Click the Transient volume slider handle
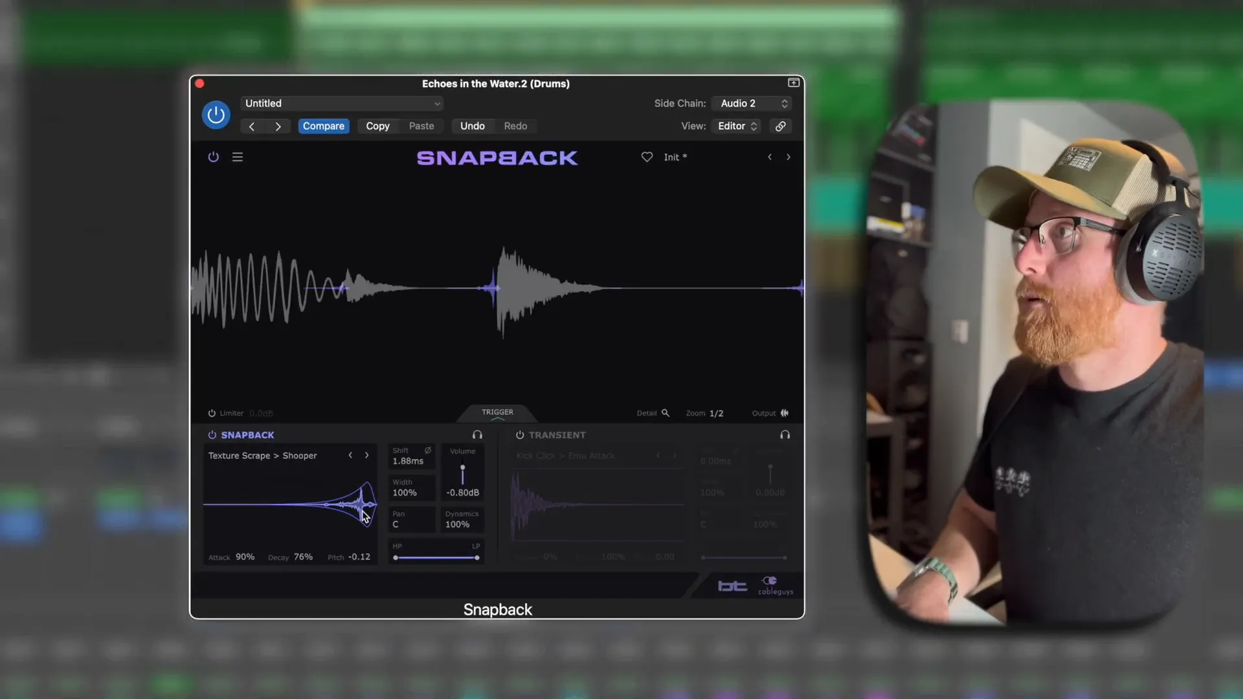 tap(770, 467)
